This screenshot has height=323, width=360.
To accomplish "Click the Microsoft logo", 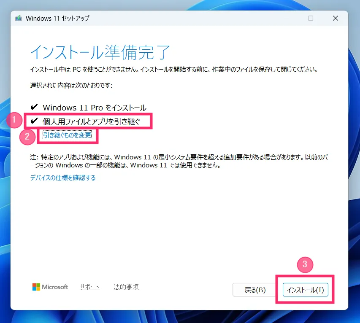I will pyautogui.click(x=50, y=287).
